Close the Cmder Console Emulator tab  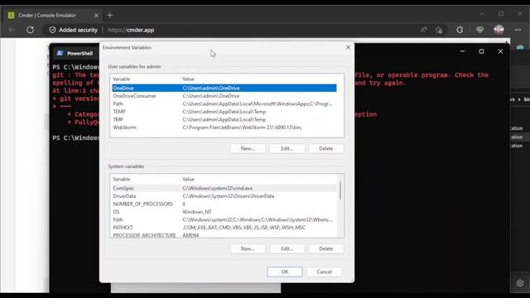tap(96, 16)
